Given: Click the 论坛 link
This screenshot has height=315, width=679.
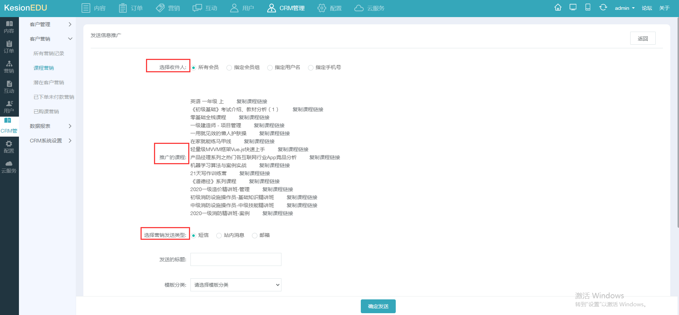Looking at the screenshot, I should click(x=647, y=8).
